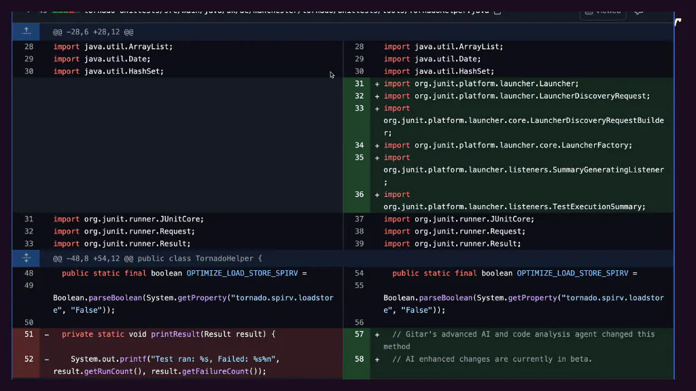Select right line number 54
Viewport: 696px width, 391px height.
pos(359,273)
